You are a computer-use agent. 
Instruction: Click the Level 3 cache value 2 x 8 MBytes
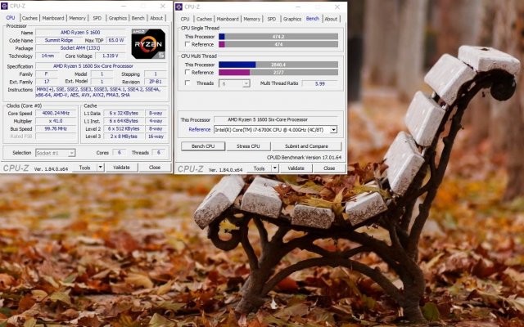pyautogui.click(x=124, y=137)
